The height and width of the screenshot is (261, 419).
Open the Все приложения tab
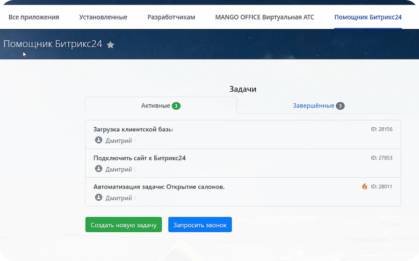(x=34, y=17)
